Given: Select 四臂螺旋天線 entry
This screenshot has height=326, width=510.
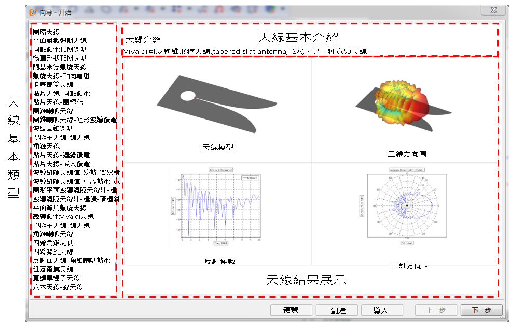Looking at the screenshot, I should [x=53, y=251].
